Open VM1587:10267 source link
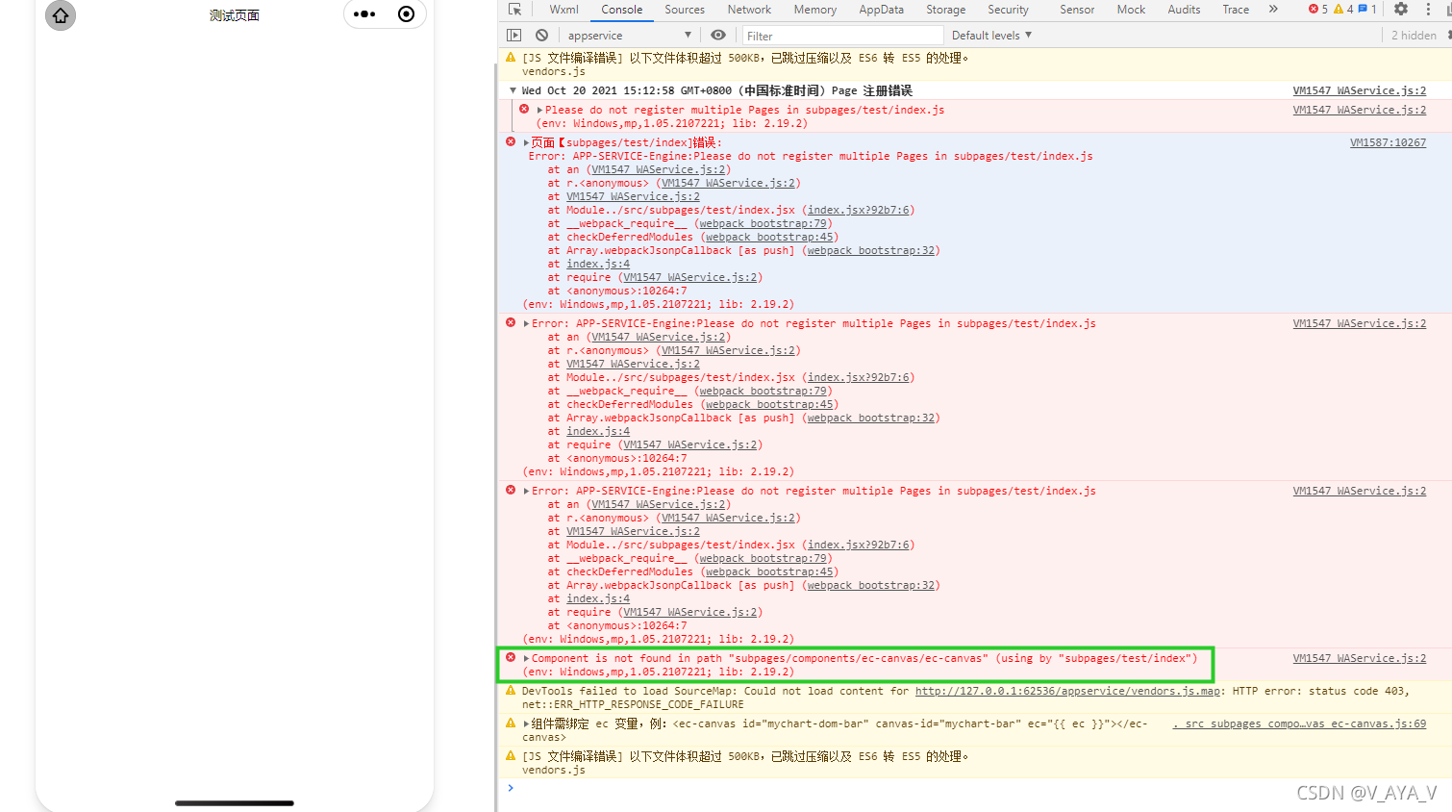The height and width of the screenshot is (812, 1452). click(1388, 142)
